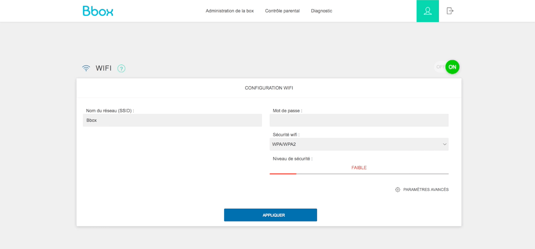Focus the Nom du réseau SSID field
The width and height of the screenshot is (535, 249).
tap(172, 120)
